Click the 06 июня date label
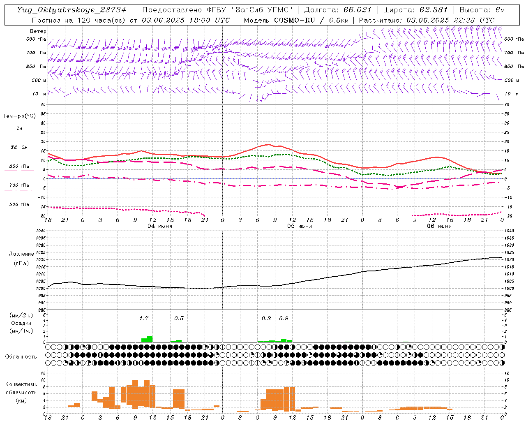This screenshot has width=526, height=421. (439, 226)
